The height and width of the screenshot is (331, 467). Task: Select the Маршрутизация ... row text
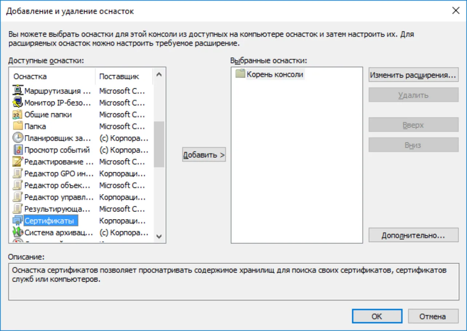point(58,91)
